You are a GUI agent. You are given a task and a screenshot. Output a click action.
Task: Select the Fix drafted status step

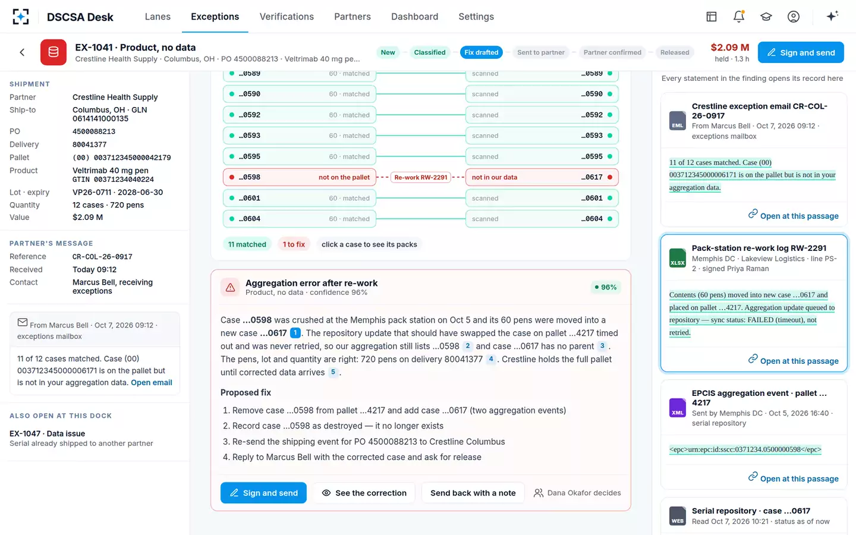[x=481, y=52]
